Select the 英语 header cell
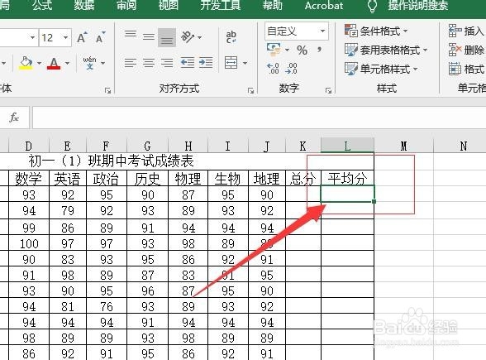 point(68,178)
